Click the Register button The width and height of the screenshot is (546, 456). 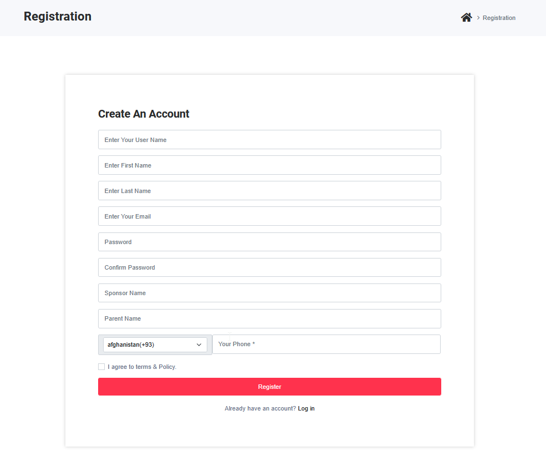pyautogui.click(x=269, y=387)
